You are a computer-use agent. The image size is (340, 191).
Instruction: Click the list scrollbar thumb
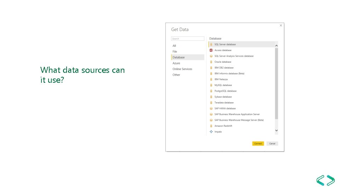coord(277,83)
